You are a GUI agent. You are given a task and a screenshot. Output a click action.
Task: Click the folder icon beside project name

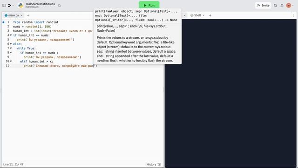[x=60, y=6]
